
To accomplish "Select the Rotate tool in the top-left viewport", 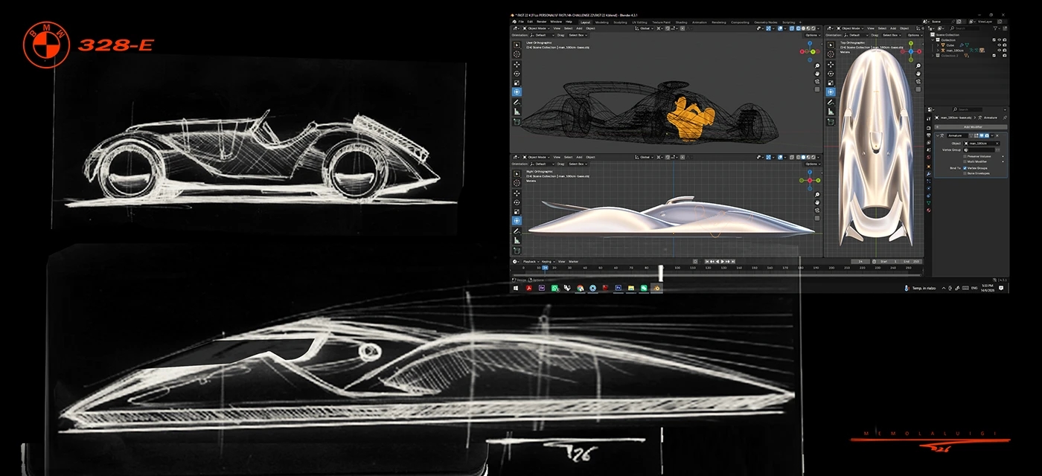I will tap(517, 74).
